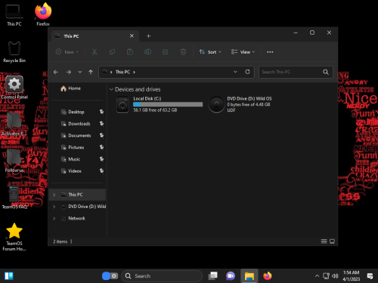The image size is (378, 283).
Task: Click the Local Disk (C:) usage bar
Action: coord(168,104)
